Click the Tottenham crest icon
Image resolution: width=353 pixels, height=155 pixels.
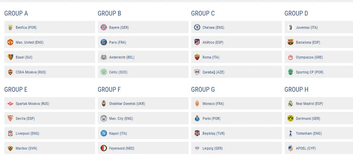(x=290, y=133)
